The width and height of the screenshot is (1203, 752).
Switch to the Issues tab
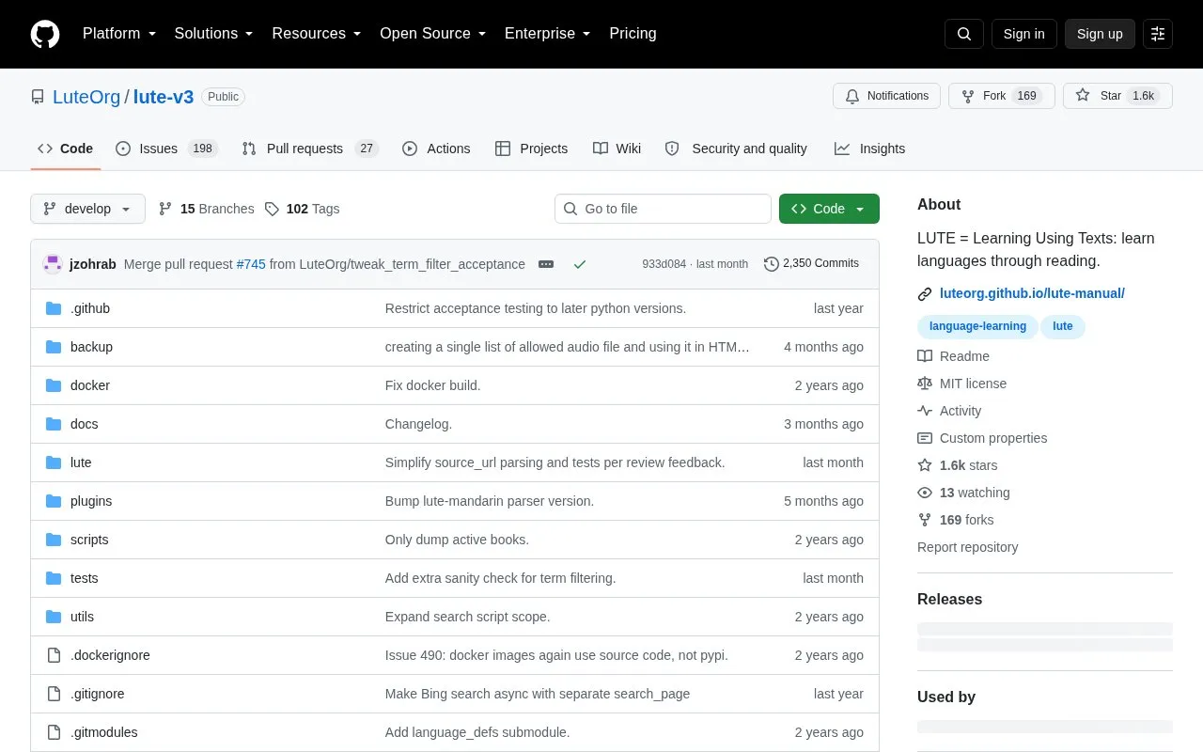coord(166,149)
